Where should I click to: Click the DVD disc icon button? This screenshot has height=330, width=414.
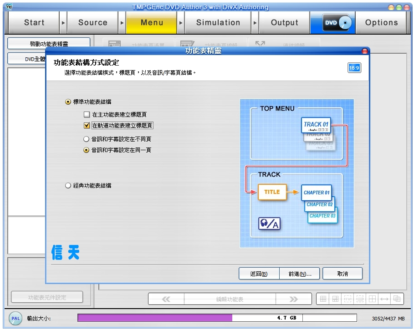332,23
